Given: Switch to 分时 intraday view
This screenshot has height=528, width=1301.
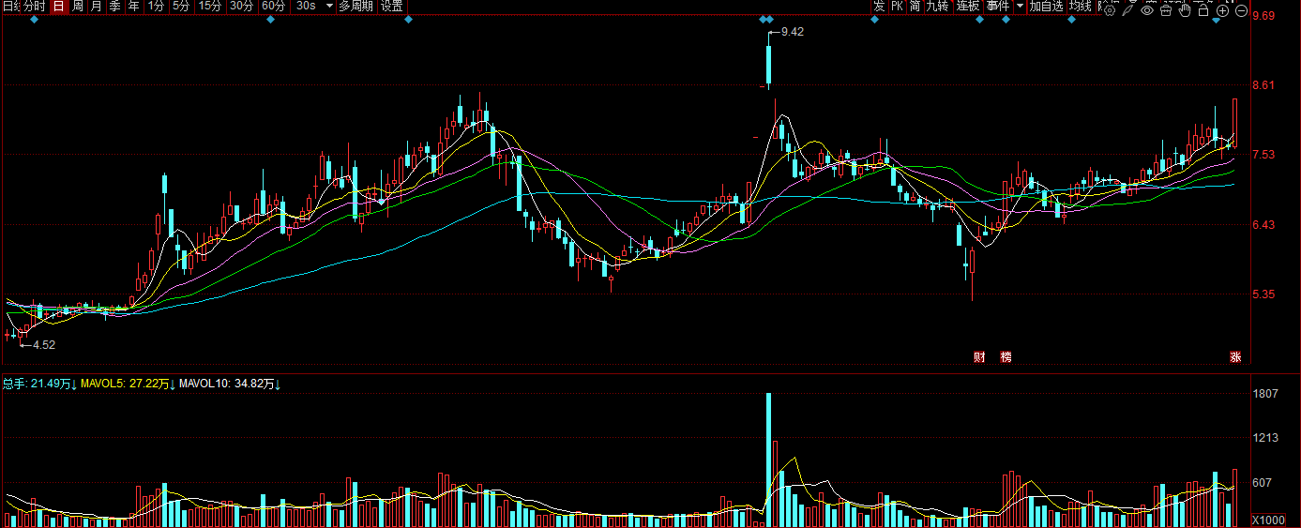Looking at the screenshot, I should (33, 6).
